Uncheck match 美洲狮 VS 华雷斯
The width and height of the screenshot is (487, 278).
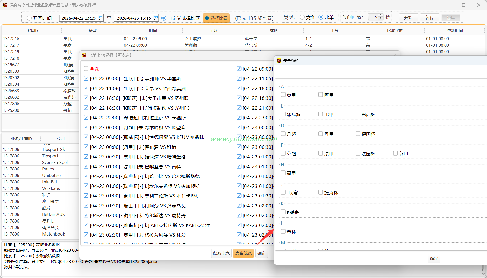pos(86,78)
